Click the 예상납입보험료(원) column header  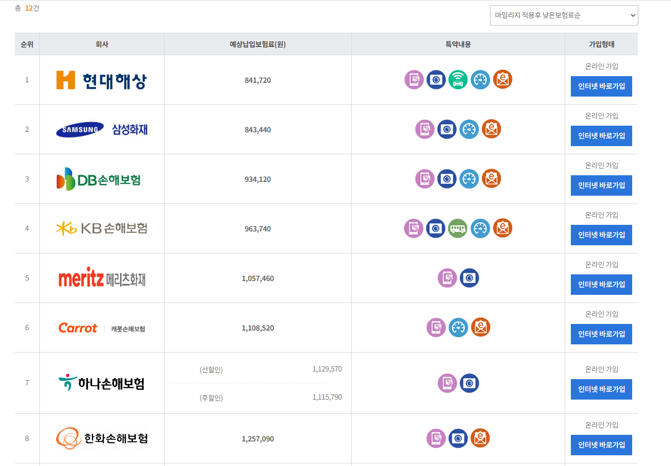pos(258,44)
